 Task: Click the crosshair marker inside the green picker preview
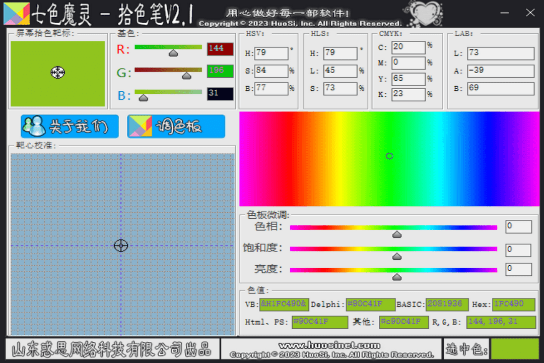point(58,73)
